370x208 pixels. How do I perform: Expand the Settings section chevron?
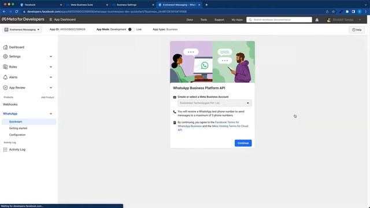point(51,57)
